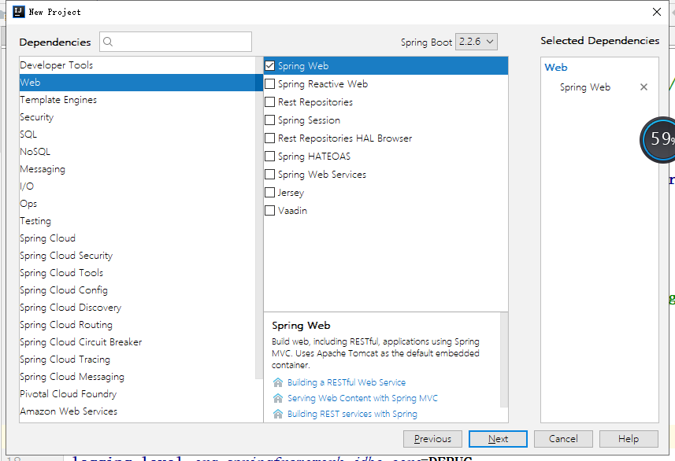The image size is (675, 461).
Task: Click the 59% circular progress indicator
Action: click(x=662, y=139)
